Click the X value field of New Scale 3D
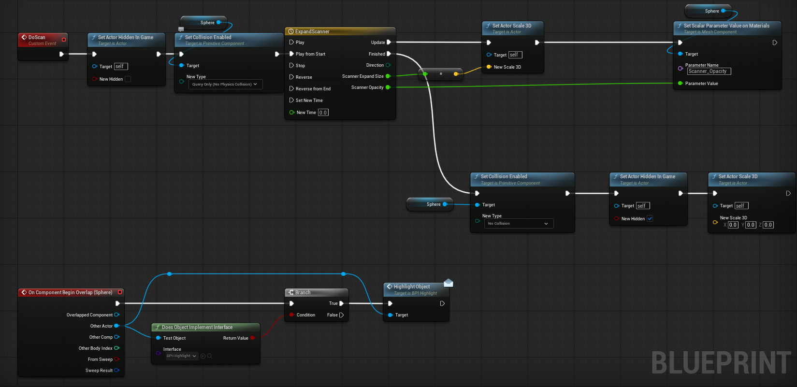The width and height of the screenshot is (797, 387). [733, 225]
